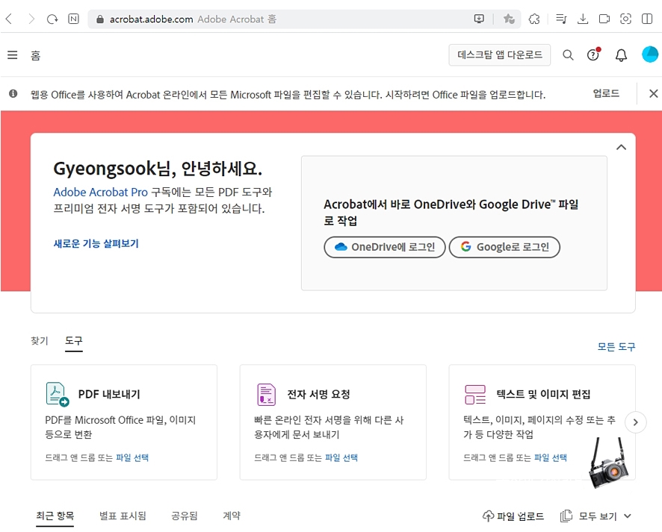The image size is (662, 532).
Task: Open notifications bell icon
Action: point(621,55)
